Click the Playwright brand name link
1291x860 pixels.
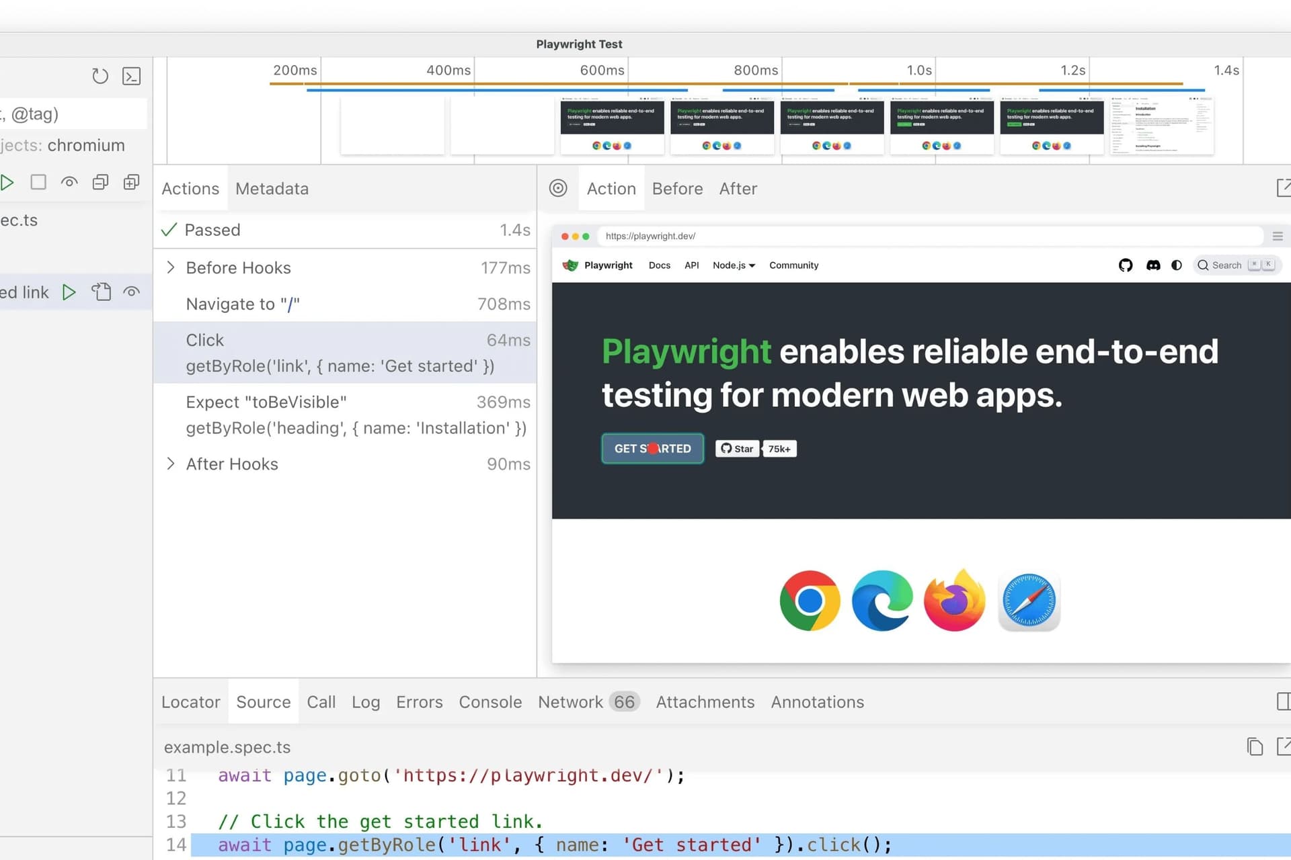[609, 265]
